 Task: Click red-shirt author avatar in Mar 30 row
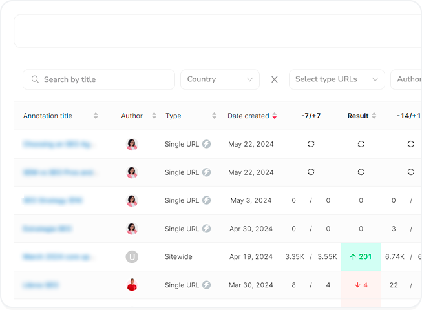pos(132,285)
